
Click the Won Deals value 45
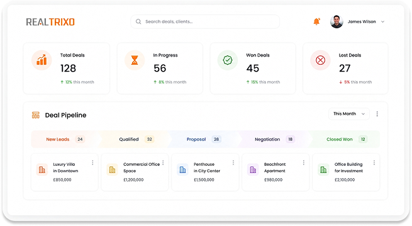[253, 68]
